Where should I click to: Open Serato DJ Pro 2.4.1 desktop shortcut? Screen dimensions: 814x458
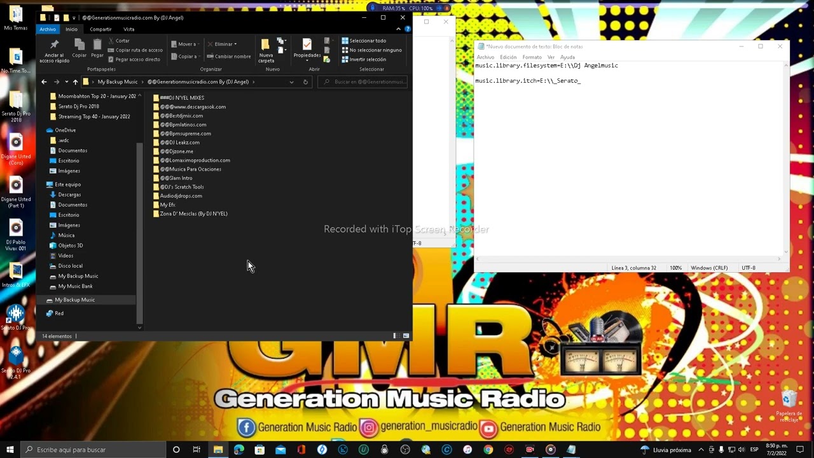pos(16,363)
